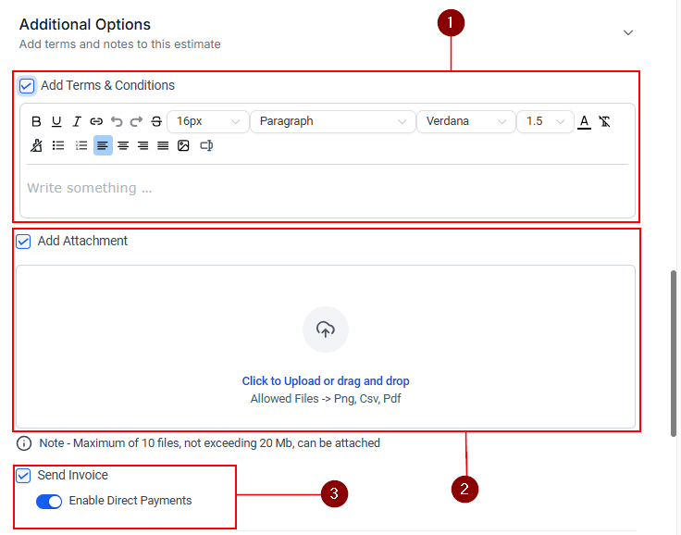Turn off Enable Direct Payments toggle
Screen dimensions: 681x535
(x=49, y=501)
